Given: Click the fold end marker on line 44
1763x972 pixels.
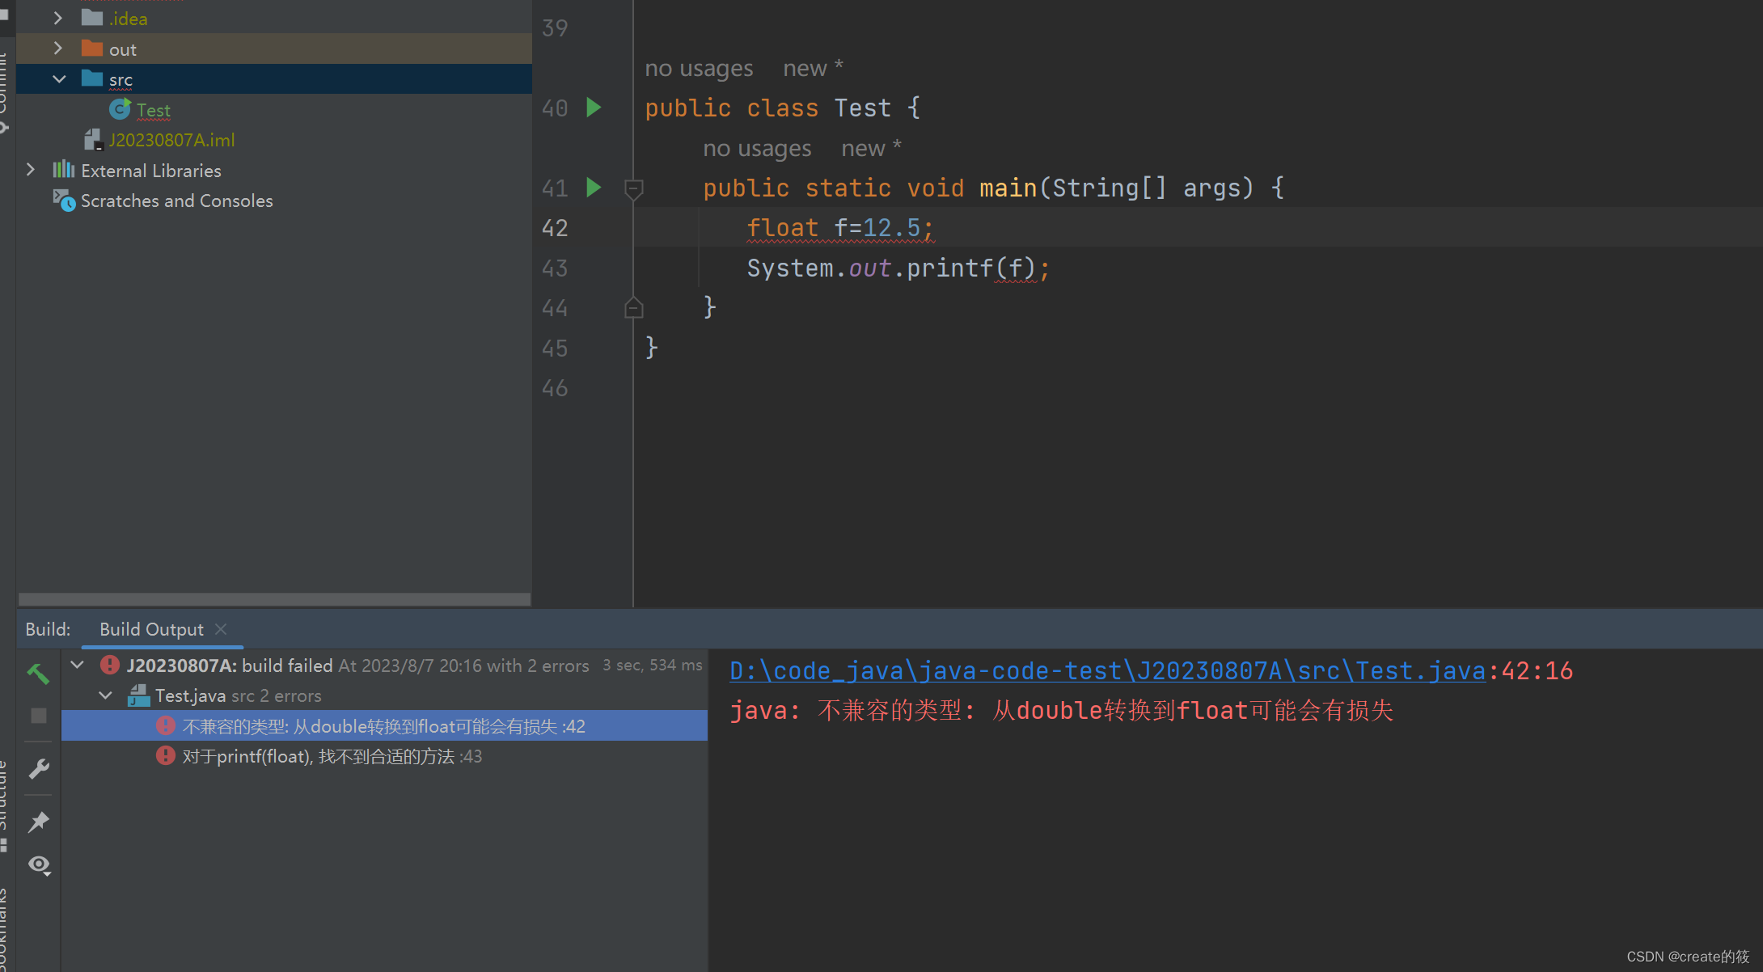Looking at the screenshot, I should coord(634,308).
